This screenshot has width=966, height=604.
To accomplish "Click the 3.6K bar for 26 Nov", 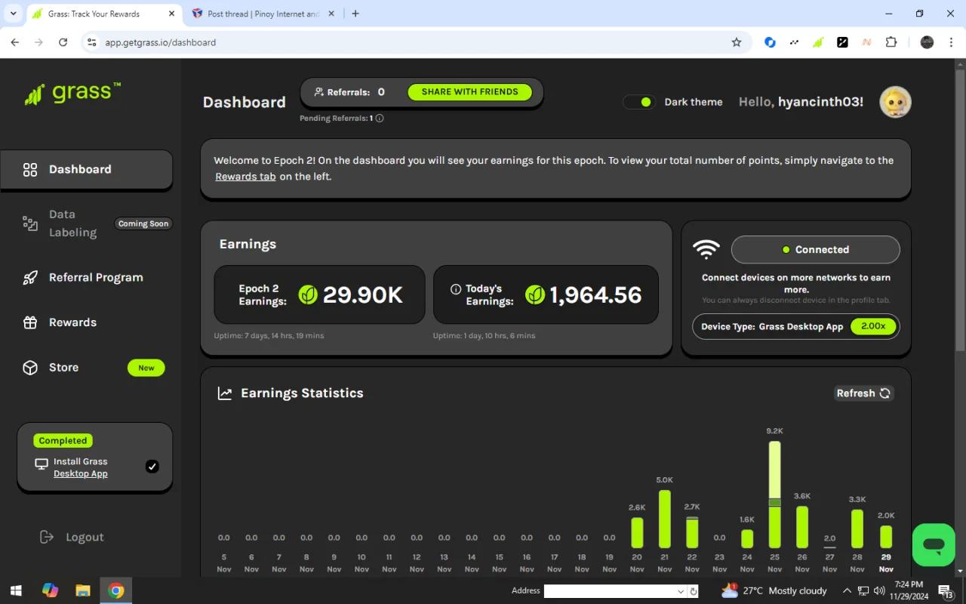I will pyautogui.click(x=802, y=527).
